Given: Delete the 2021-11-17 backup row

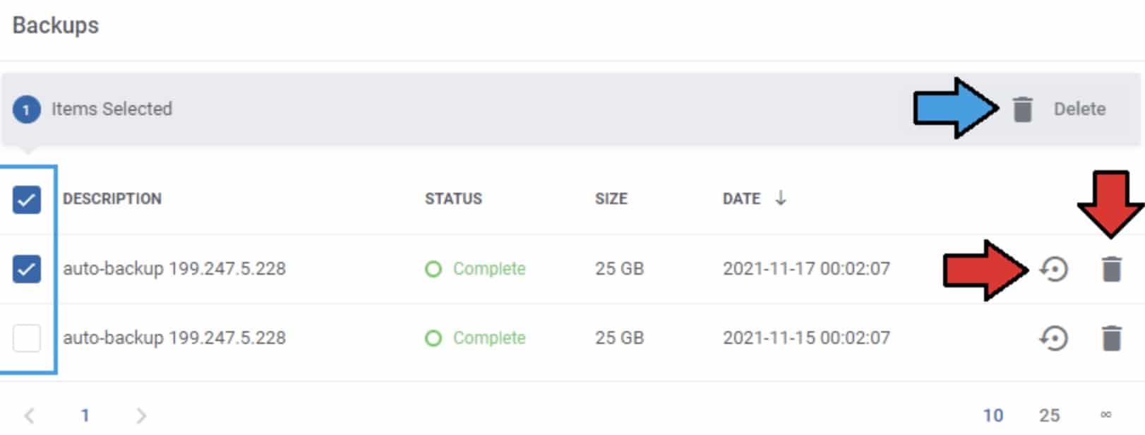Looking at the screenshot, I should pyautogui.click(x=1112, y=269).
